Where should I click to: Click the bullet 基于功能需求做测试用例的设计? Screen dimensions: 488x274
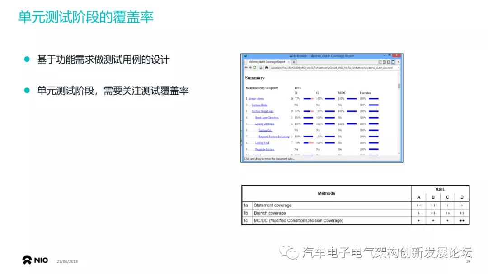pyautogui.click(x=103, y=59)
